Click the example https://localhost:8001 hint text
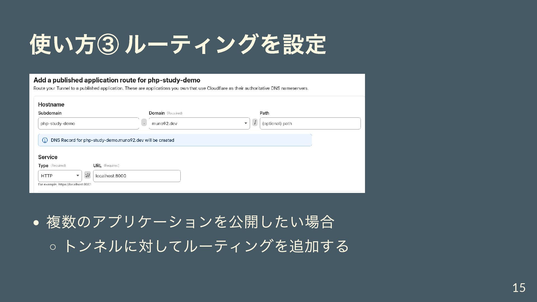The width and height of the screenshot is (537, 302). (x=65, y=185)
